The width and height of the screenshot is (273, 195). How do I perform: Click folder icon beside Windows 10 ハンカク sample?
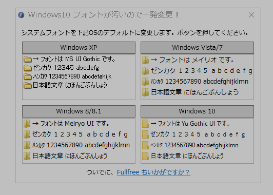coord(145,145)
